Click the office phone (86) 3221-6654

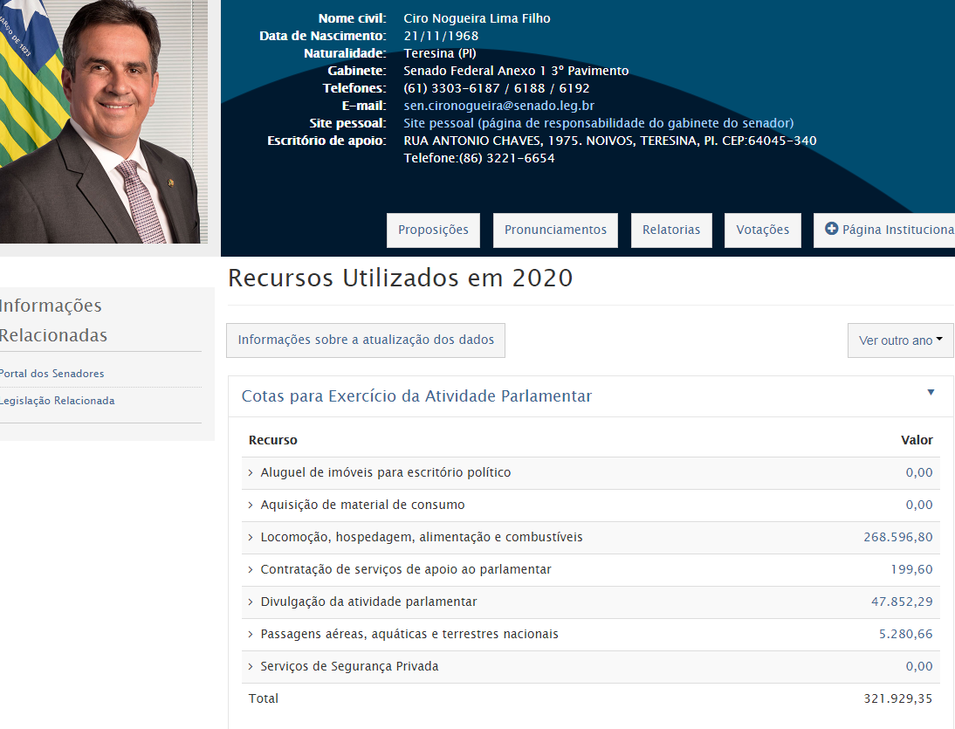pos(506,158)
